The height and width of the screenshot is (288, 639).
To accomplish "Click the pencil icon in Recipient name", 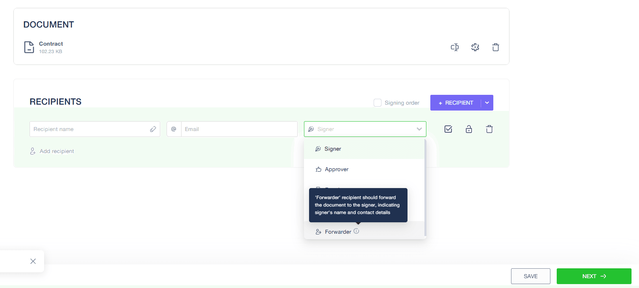I will [153, 129].
